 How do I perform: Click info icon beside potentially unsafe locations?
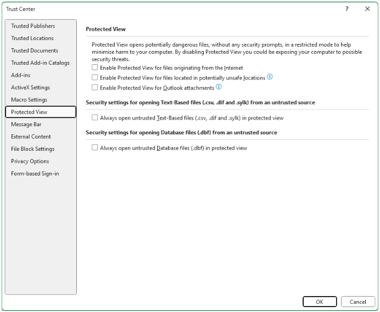(270, 77)
